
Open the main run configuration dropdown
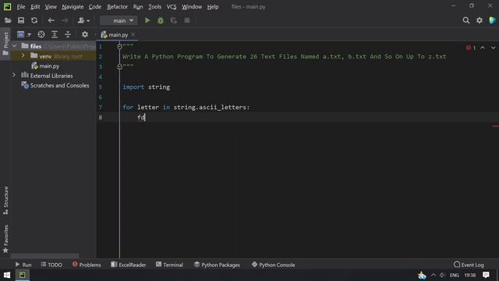click(x=119, y=21)
